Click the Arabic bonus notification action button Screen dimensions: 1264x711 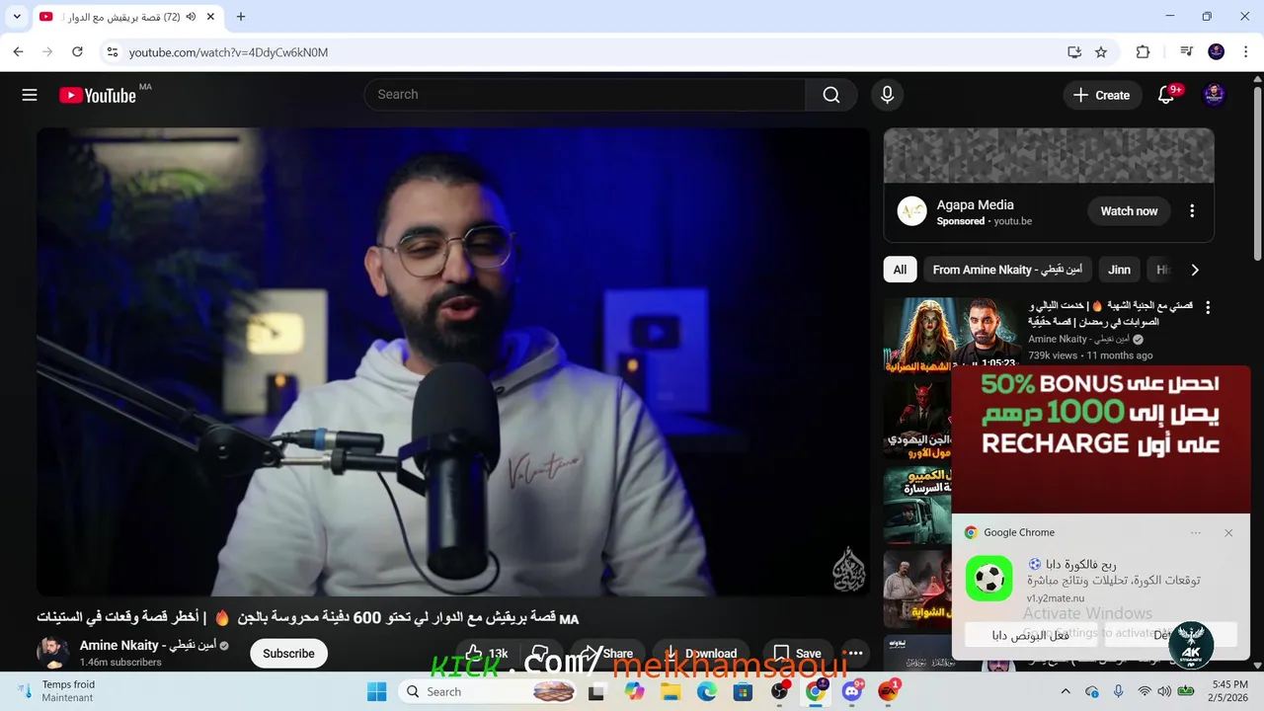1030,636
